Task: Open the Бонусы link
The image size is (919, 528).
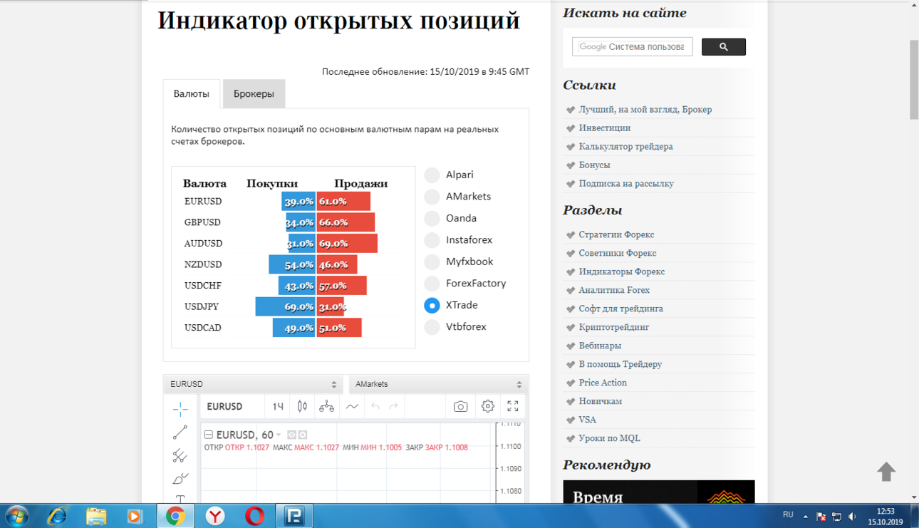Action: (594, 165)
